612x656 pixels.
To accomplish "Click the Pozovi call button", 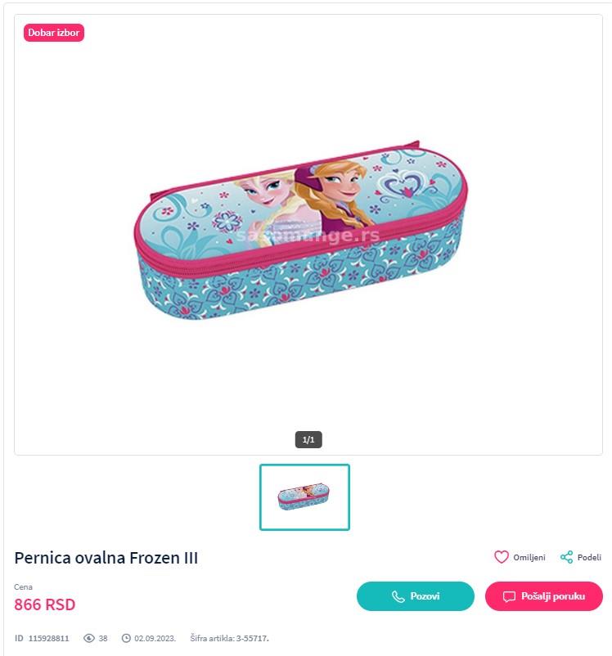I will pyautogui.click(x=416, y=596).
